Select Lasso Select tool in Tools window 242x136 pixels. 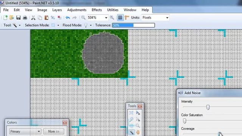point(131,119)
